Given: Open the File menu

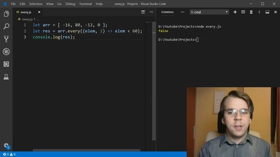Looking at the screenshot, I should coord(13,4).
